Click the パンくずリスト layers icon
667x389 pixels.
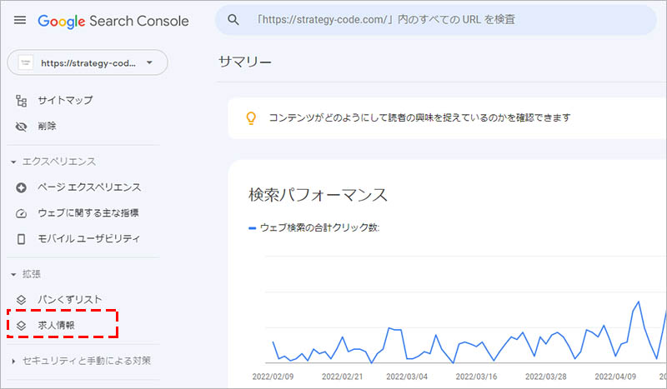tap(22, 299)
